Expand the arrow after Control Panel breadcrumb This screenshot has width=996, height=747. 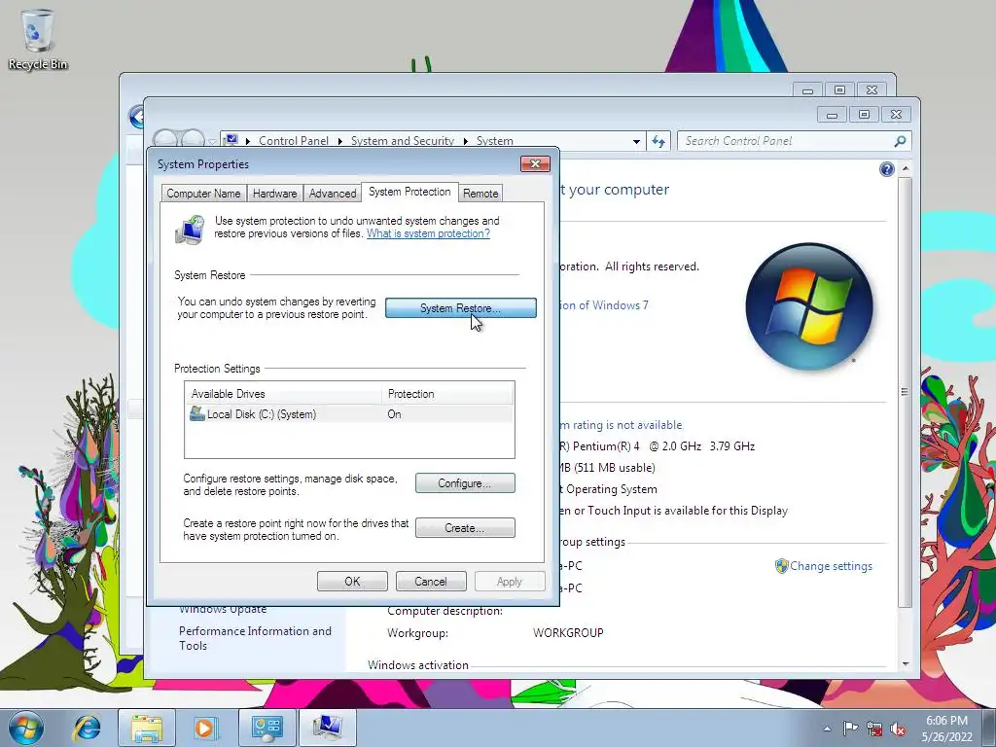pyautogui.click(x=339, y=141)
